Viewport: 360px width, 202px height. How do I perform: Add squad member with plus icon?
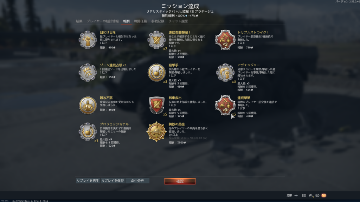(x=296, y=195)
